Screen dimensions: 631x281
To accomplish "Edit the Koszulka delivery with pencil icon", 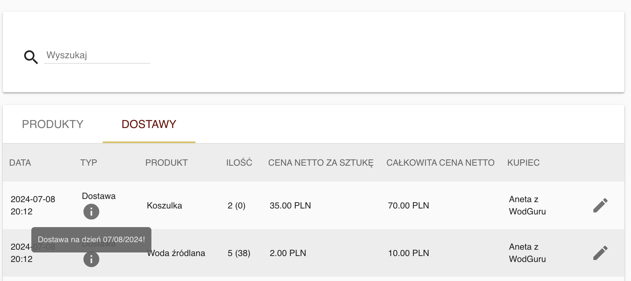I will coord(600,205).
